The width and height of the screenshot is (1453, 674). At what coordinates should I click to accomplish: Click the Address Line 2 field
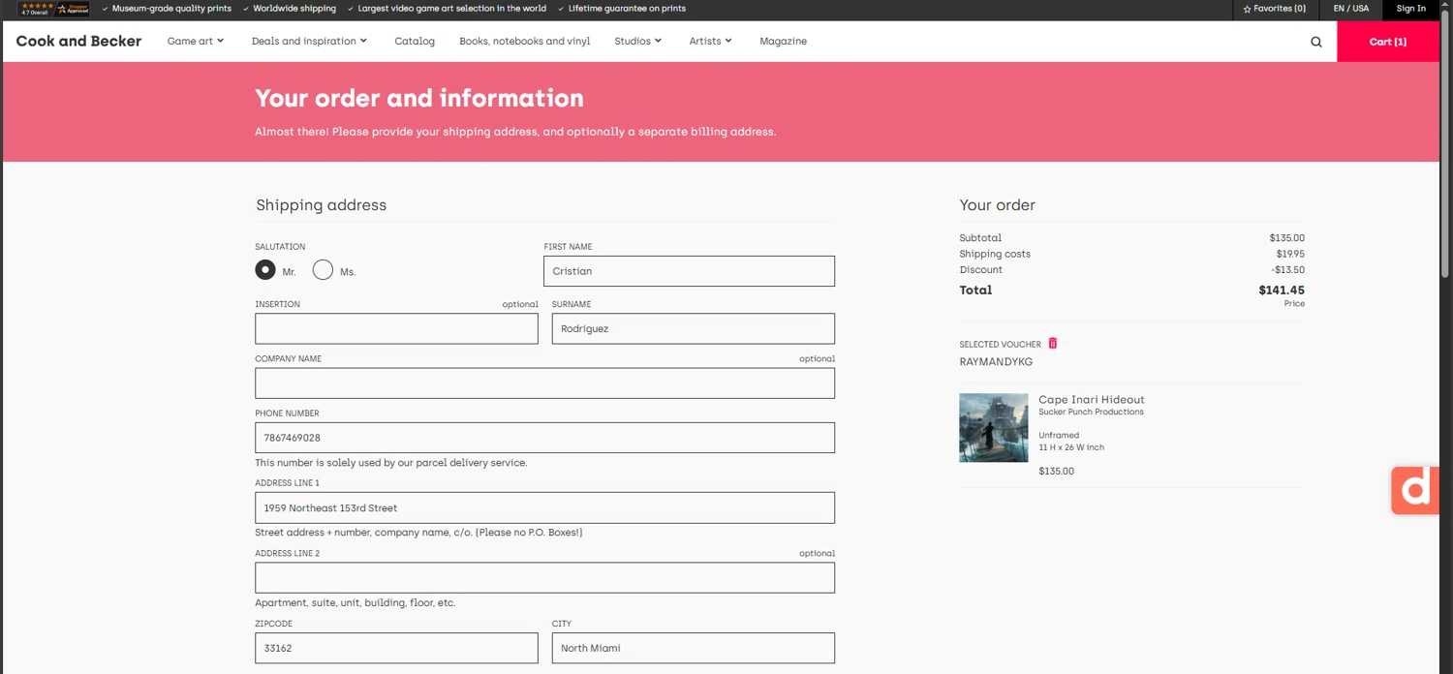(x=544, y=578)
